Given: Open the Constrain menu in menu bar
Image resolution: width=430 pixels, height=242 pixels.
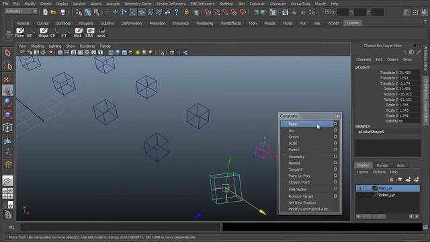Looking at the screenshot, I should (257, 4).
